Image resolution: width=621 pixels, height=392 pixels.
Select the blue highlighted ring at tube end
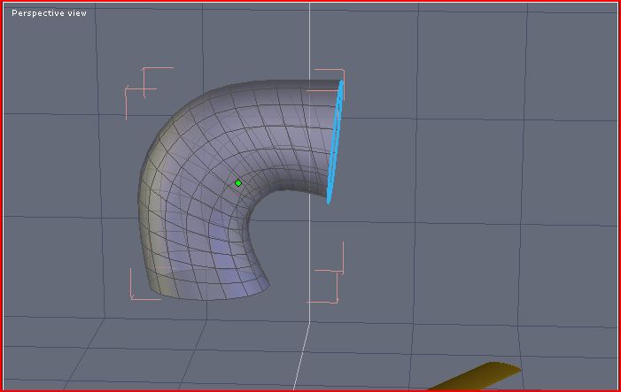[x=335, y=142]
